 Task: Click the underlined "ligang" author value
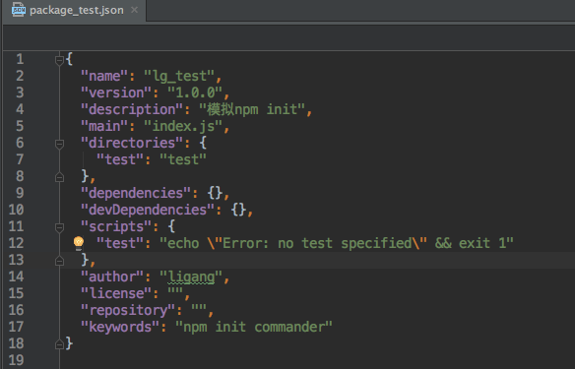[191, 277]
